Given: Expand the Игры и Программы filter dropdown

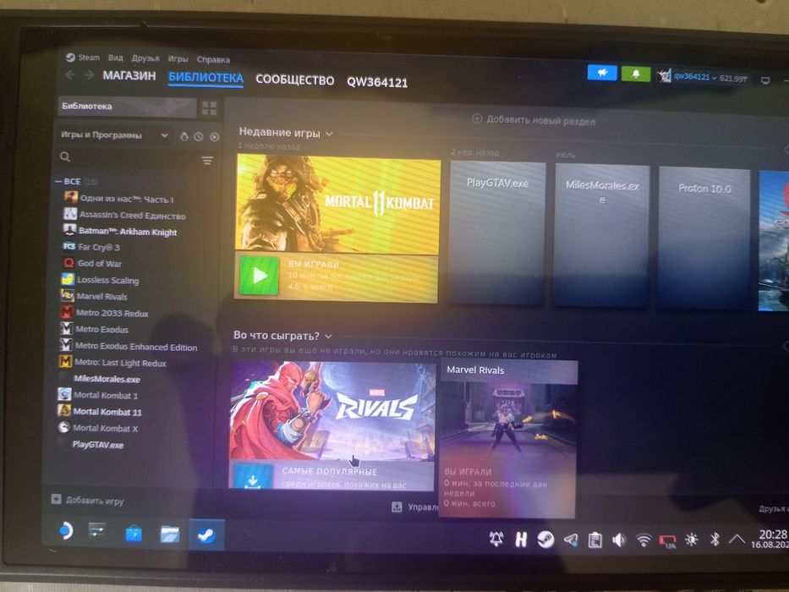Looking at the screenshot, I should click(x=114, y=135).
